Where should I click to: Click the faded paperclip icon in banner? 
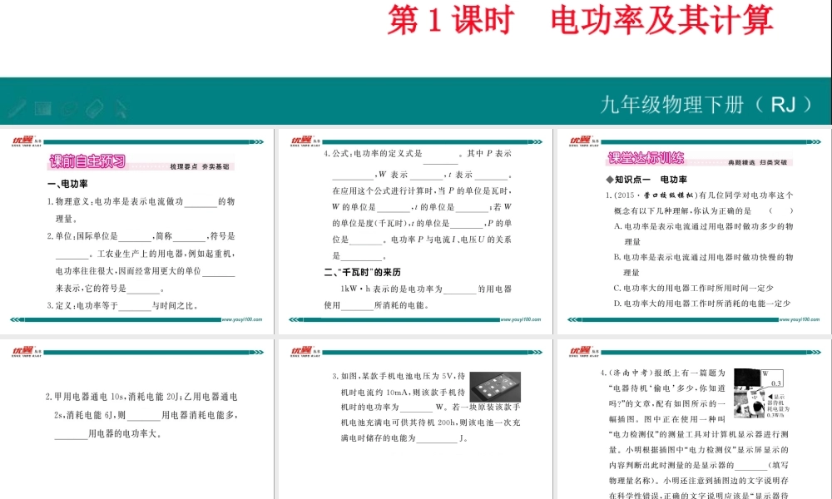tap(69, 108)
